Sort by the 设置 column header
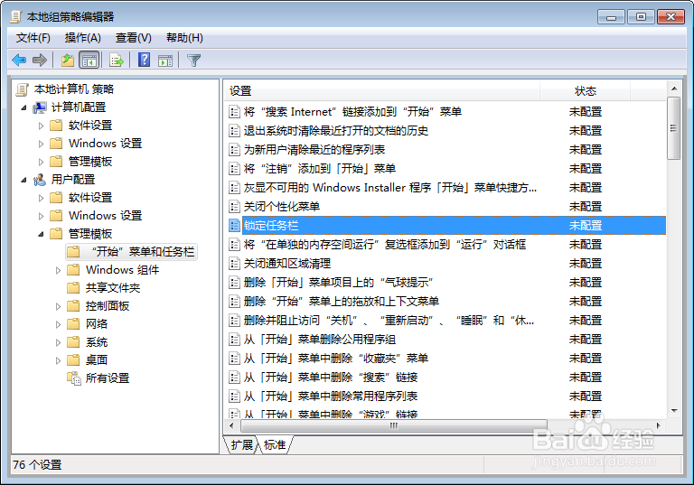The height and width of the screenshot is (485, 694). (381, 91)
